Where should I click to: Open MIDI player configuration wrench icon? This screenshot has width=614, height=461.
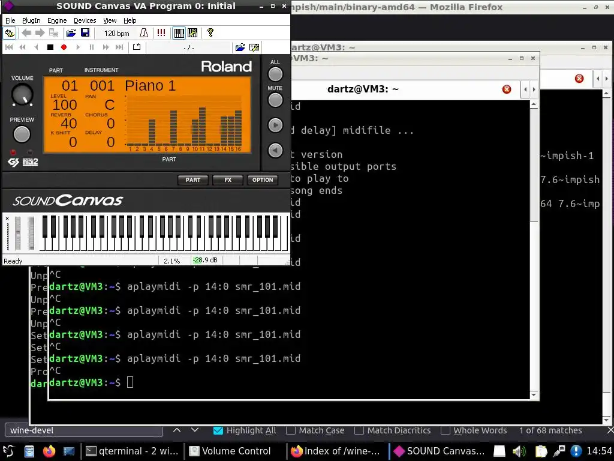point(254,48)
